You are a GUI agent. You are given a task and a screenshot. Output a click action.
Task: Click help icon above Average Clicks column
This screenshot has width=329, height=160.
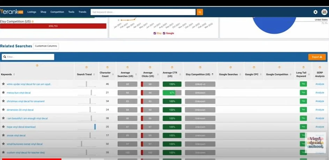click(150, 67)
